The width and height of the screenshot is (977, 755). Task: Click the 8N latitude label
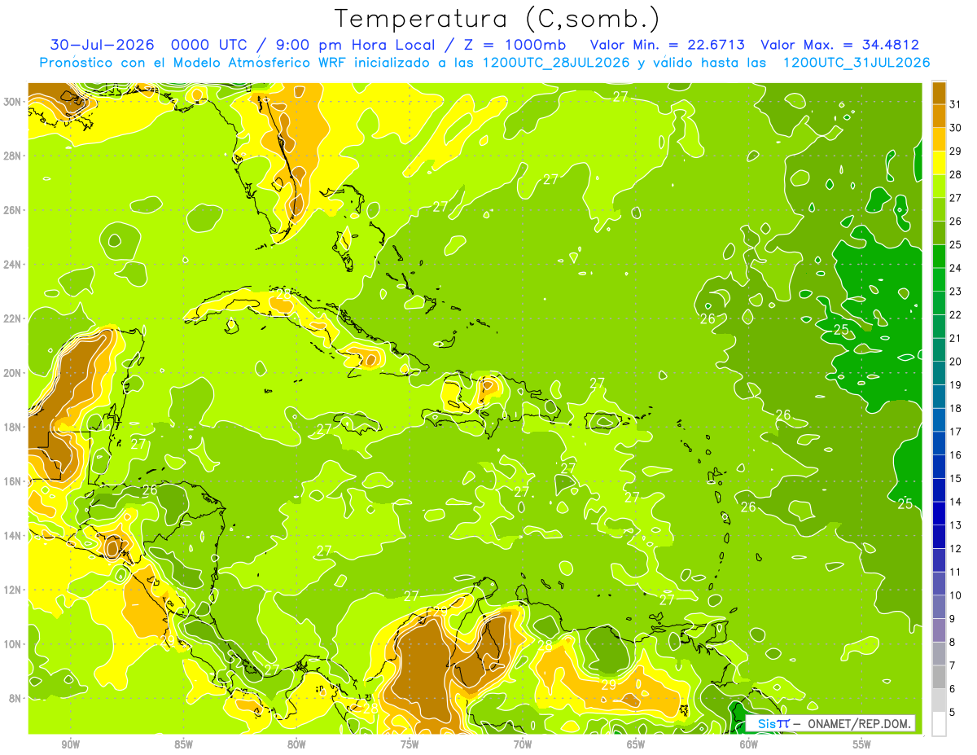(x=16, y=698)
